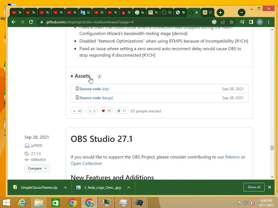Click the jp9000 avatar image

tap(27, 145)
